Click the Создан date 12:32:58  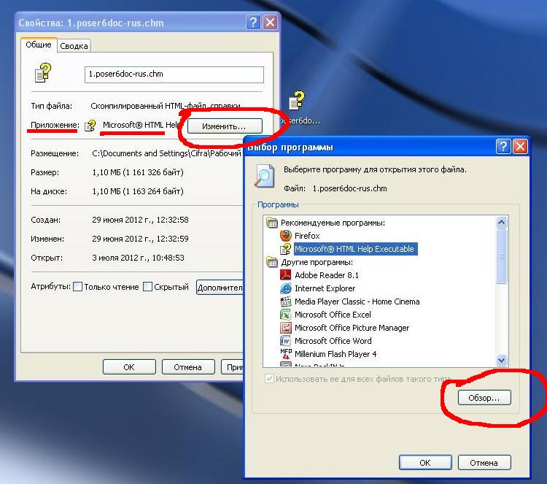click(140, 220)
